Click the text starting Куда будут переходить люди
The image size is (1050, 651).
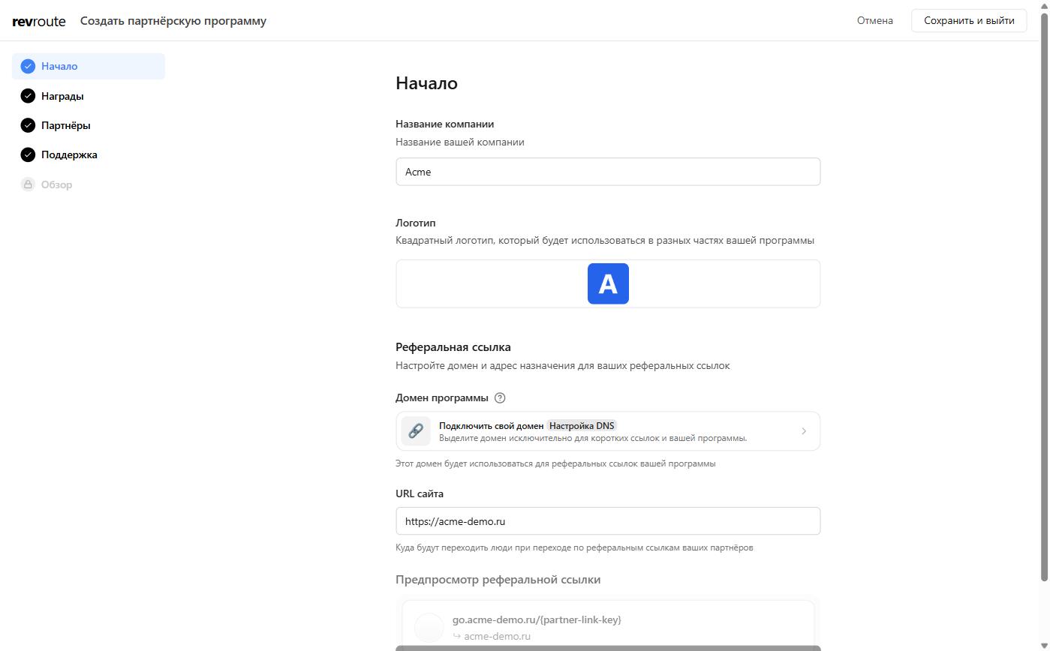click(574, 547)
